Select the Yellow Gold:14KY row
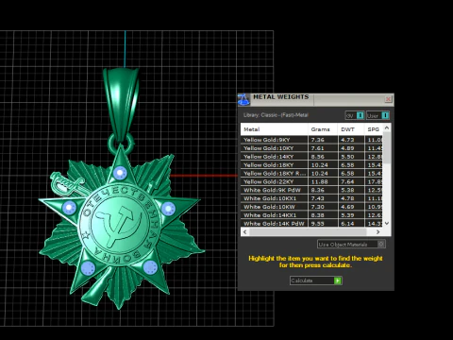 pos(312,157)
